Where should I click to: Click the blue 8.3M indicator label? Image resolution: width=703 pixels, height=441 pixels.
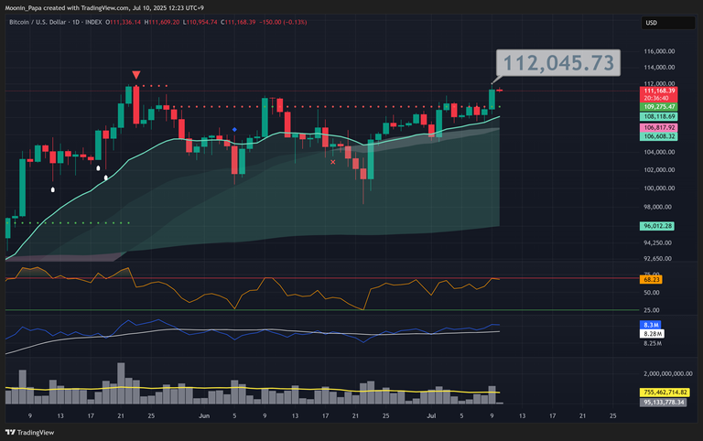651,325
